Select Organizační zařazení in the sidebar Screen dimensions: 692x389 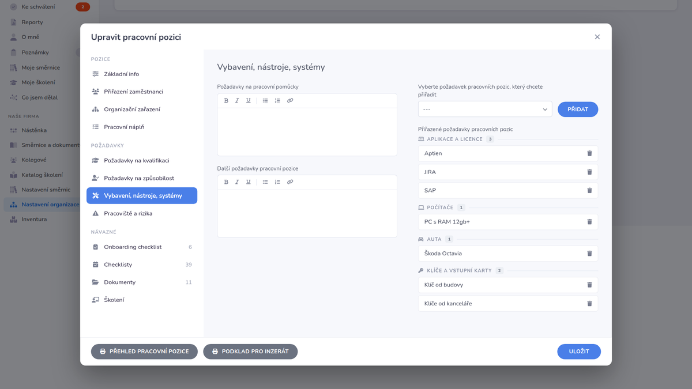point(142,109)
